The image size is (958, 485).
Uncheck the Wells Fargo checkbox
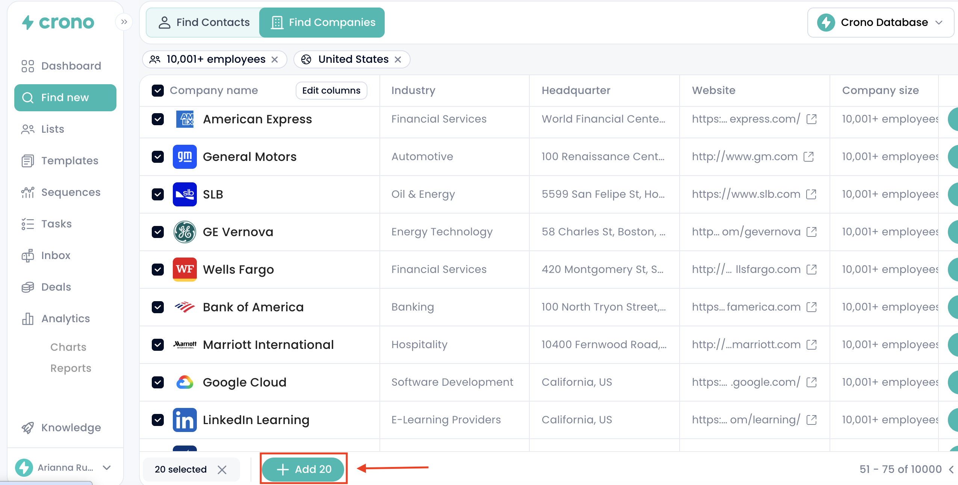(x=158, y=270)
